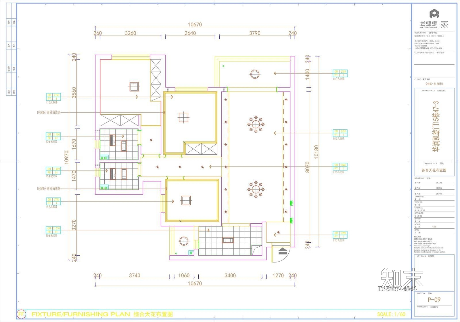
Task: Click the COOPERATIVE DESIGN heading
Action: 424,53
